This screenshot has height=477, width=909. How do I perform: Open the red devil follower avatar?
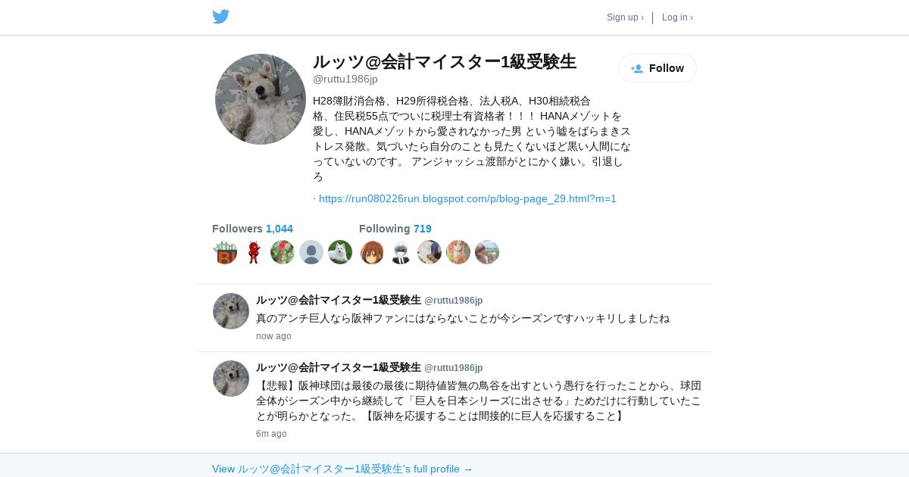(254, 252)
